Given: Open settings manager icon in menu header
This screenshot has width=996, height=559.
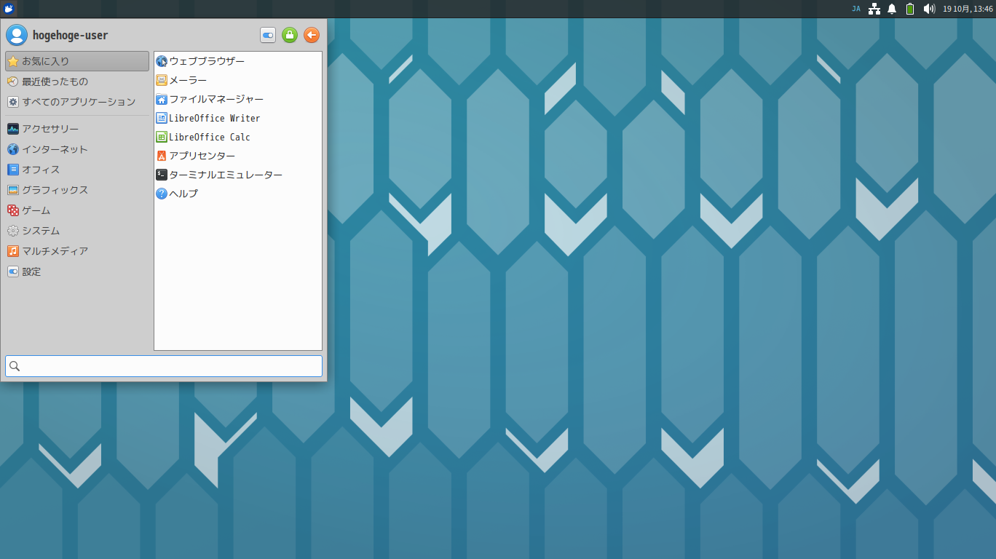Looking at the screenshot, I should point(268,35).
